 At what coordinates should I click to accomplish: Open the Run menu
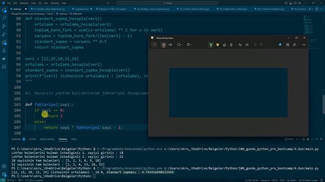[x=46, y=3]
